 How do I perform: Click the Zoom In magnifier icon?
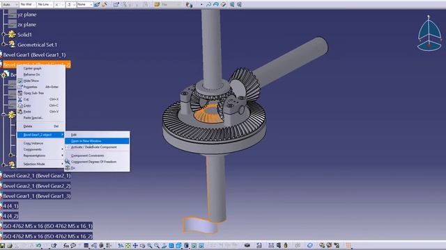coord(150,245)
